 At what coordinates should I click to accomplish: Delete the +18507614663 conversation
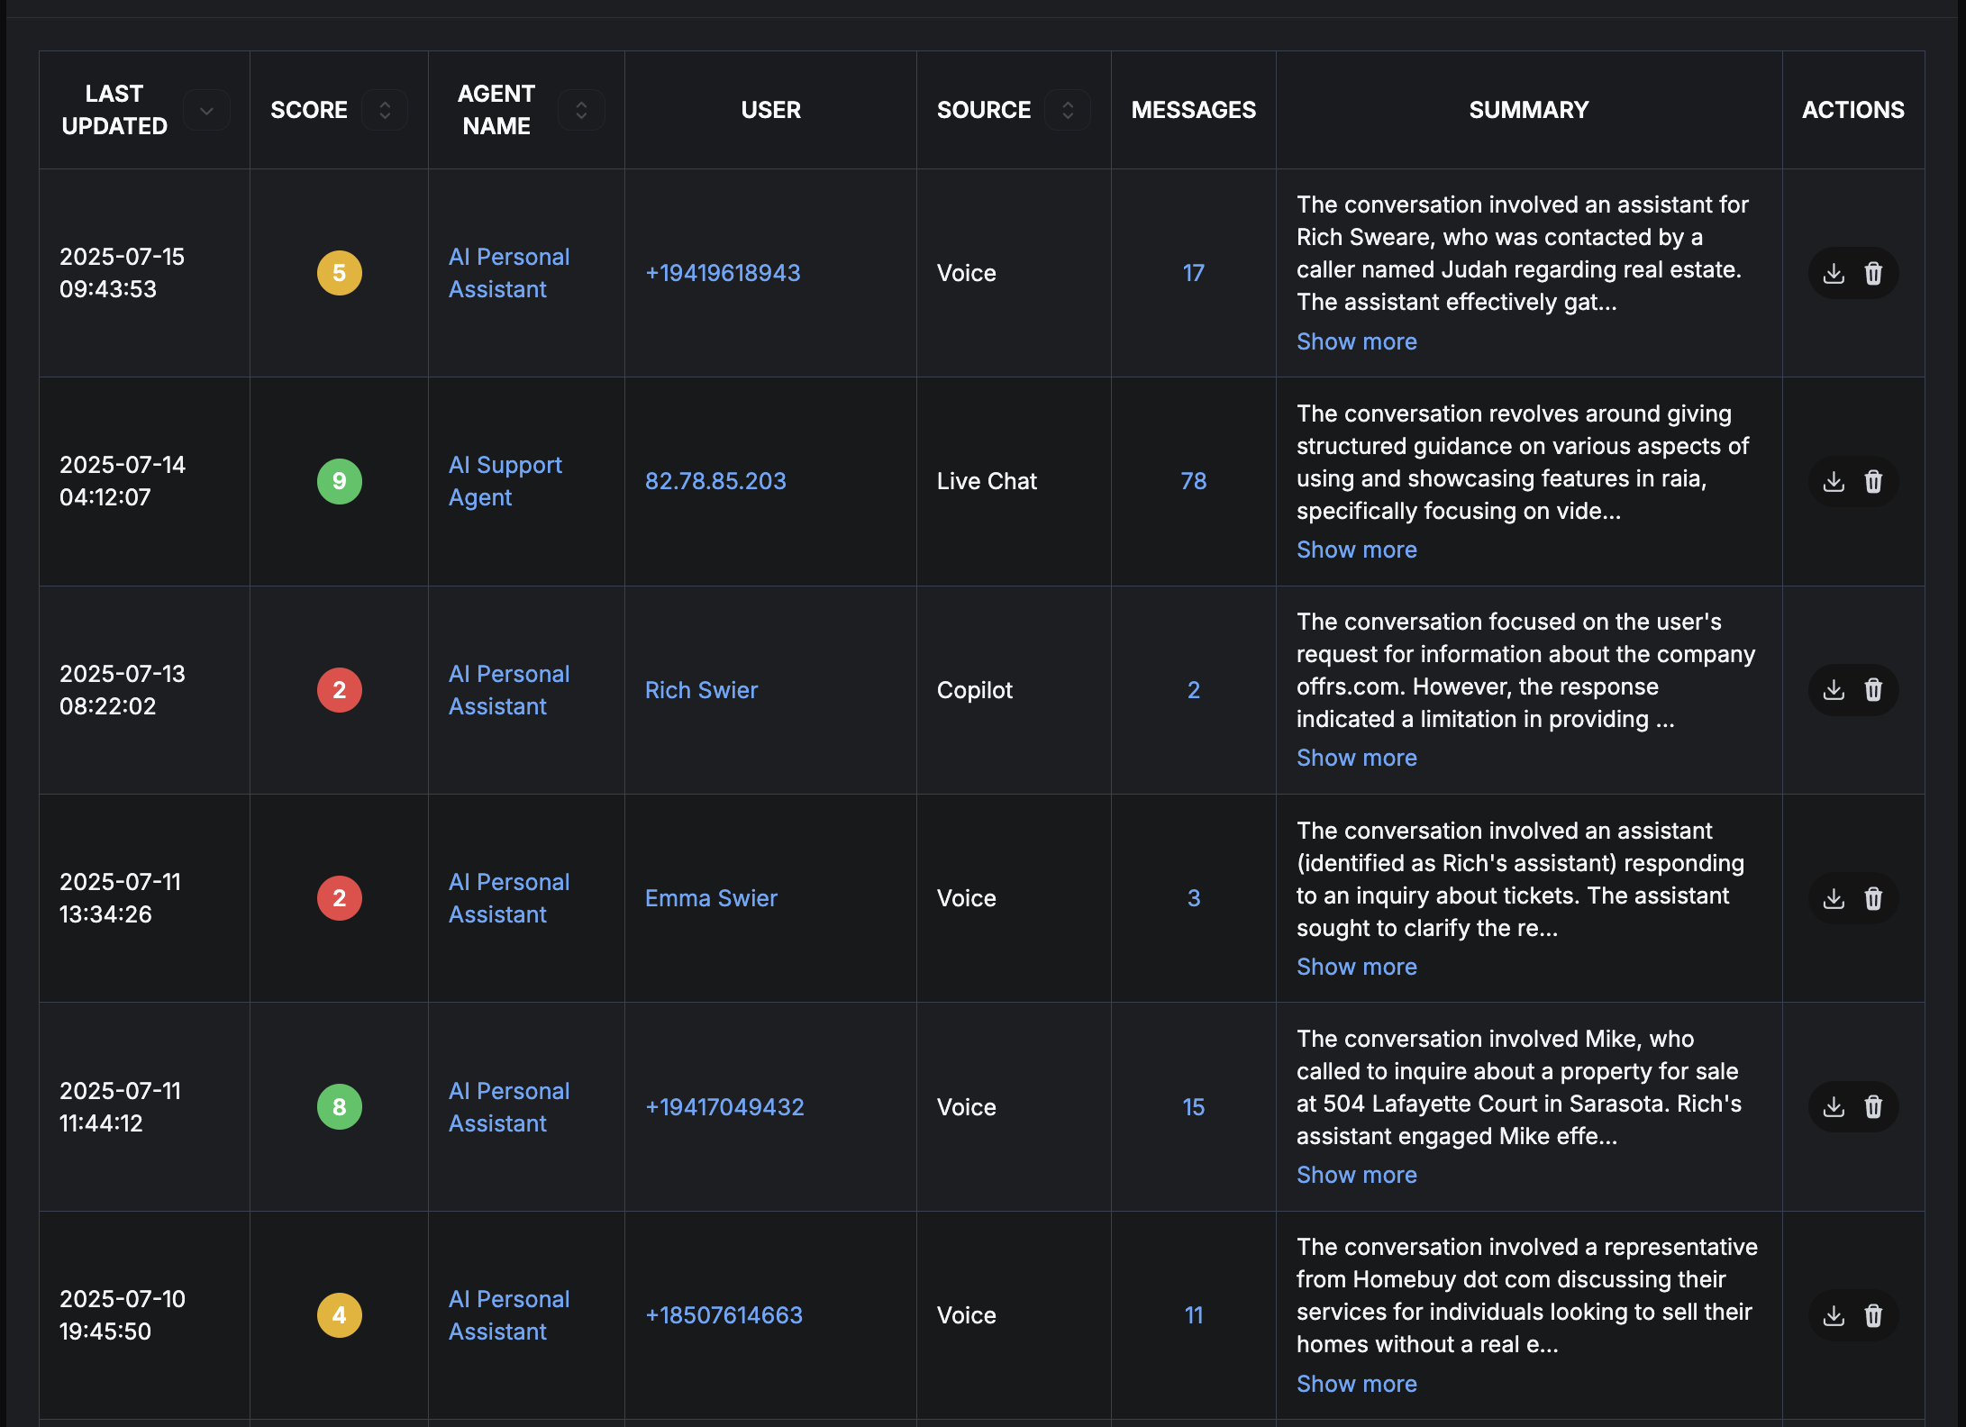pyautogui.click(x=1873, y=1315)
